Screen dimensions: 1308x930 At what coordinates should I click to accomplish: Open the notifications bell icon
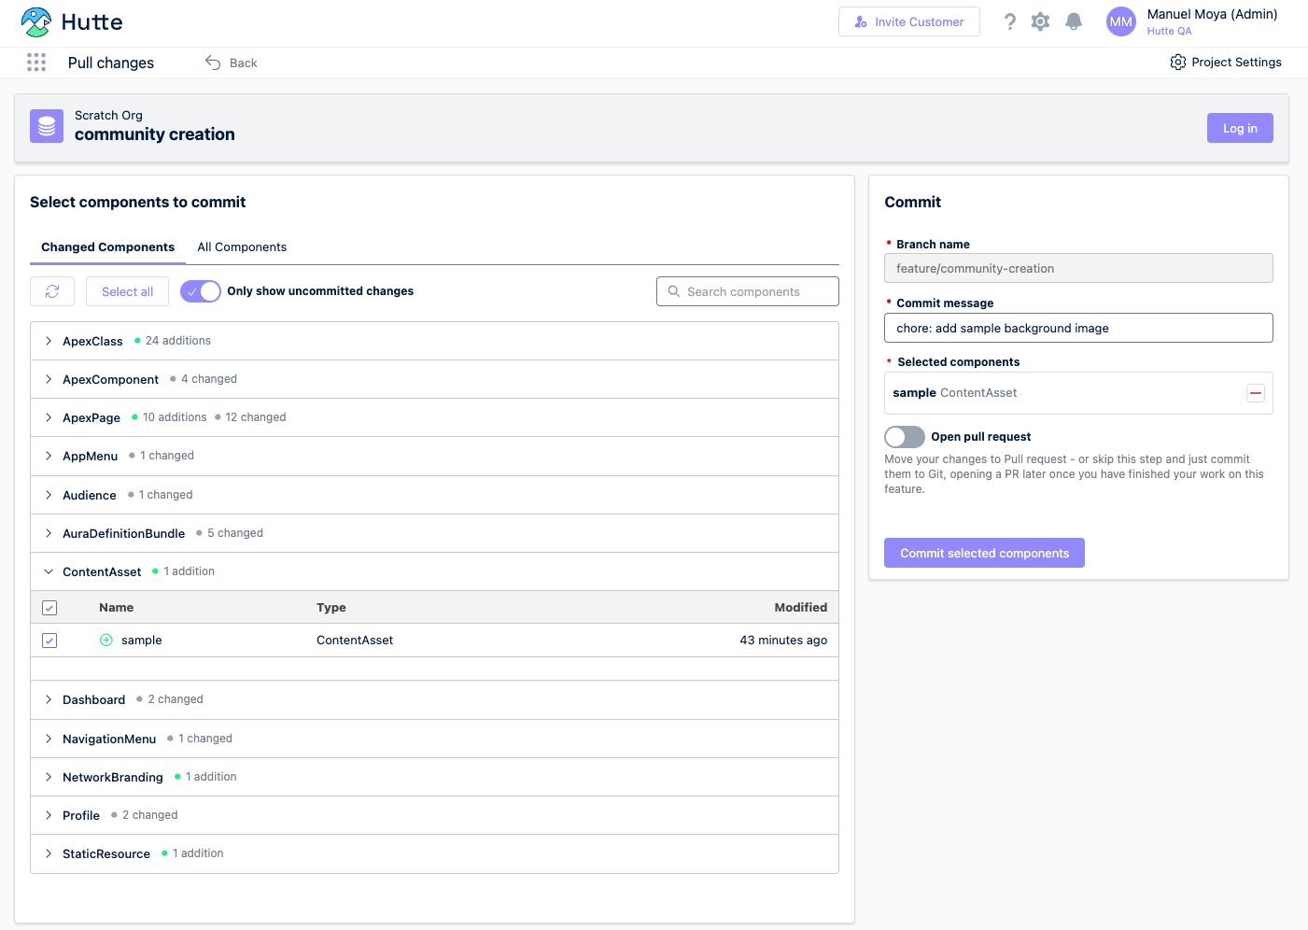(1074, 21)
